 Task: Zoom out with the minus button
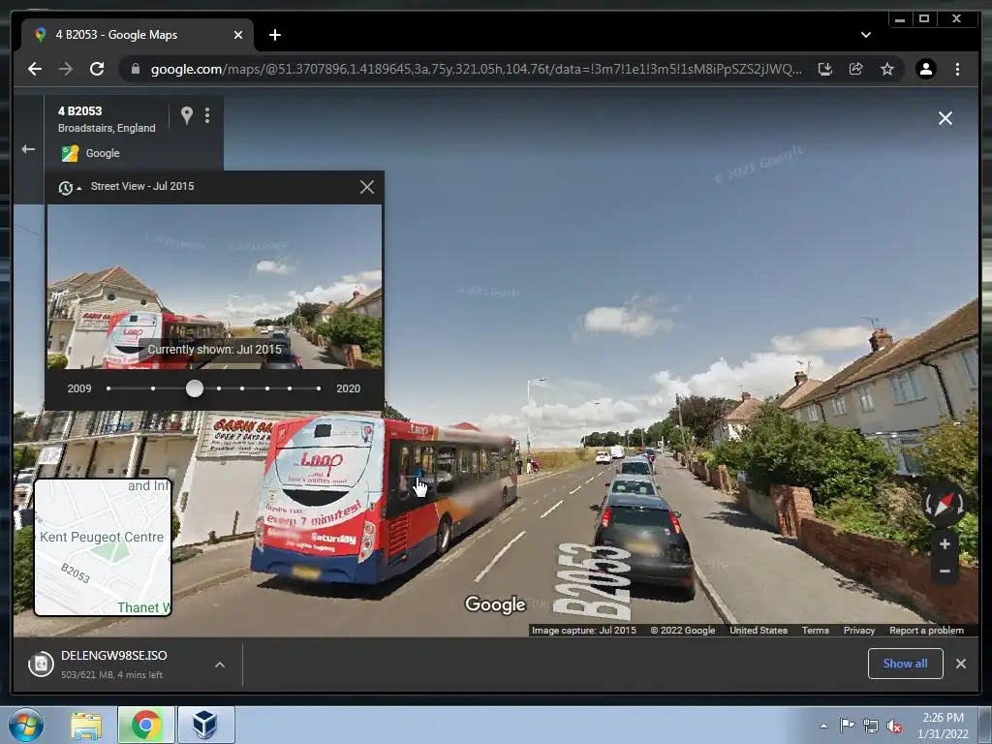point(945,572)
